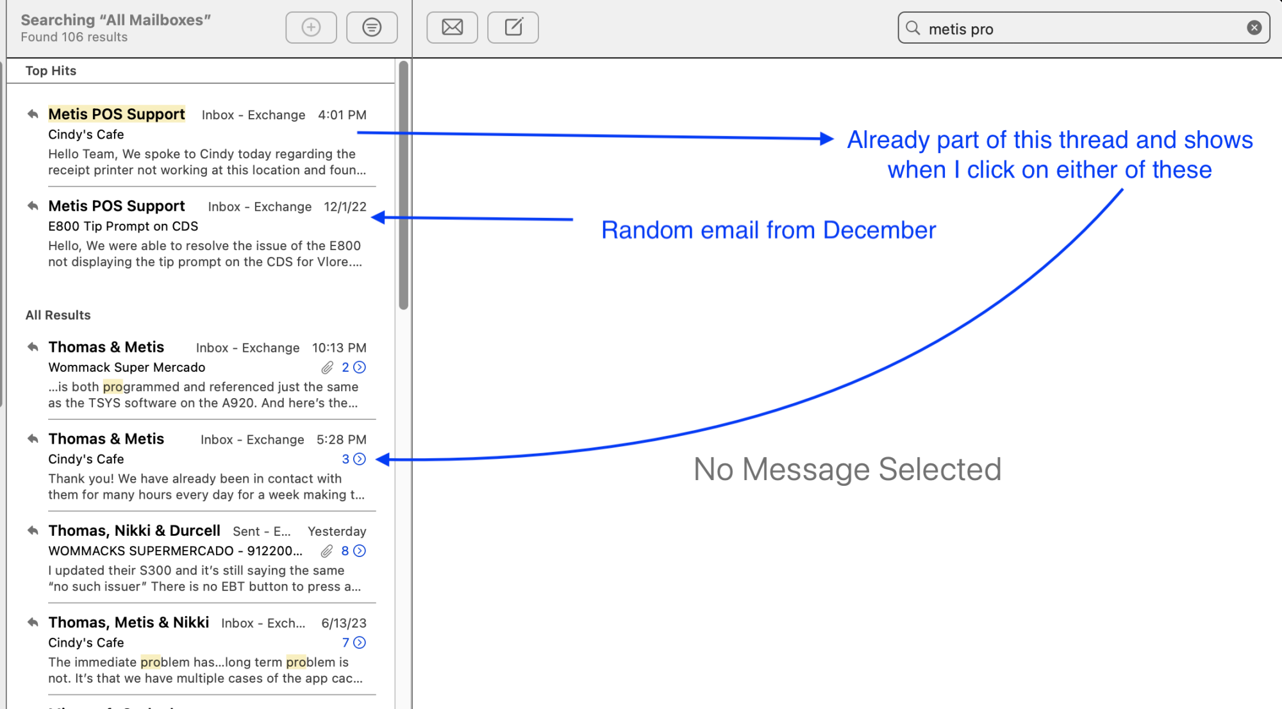Expand the Wommack Super Mercado thread
This screenshot has width=1282, height=709.
[x=360, y=367]
